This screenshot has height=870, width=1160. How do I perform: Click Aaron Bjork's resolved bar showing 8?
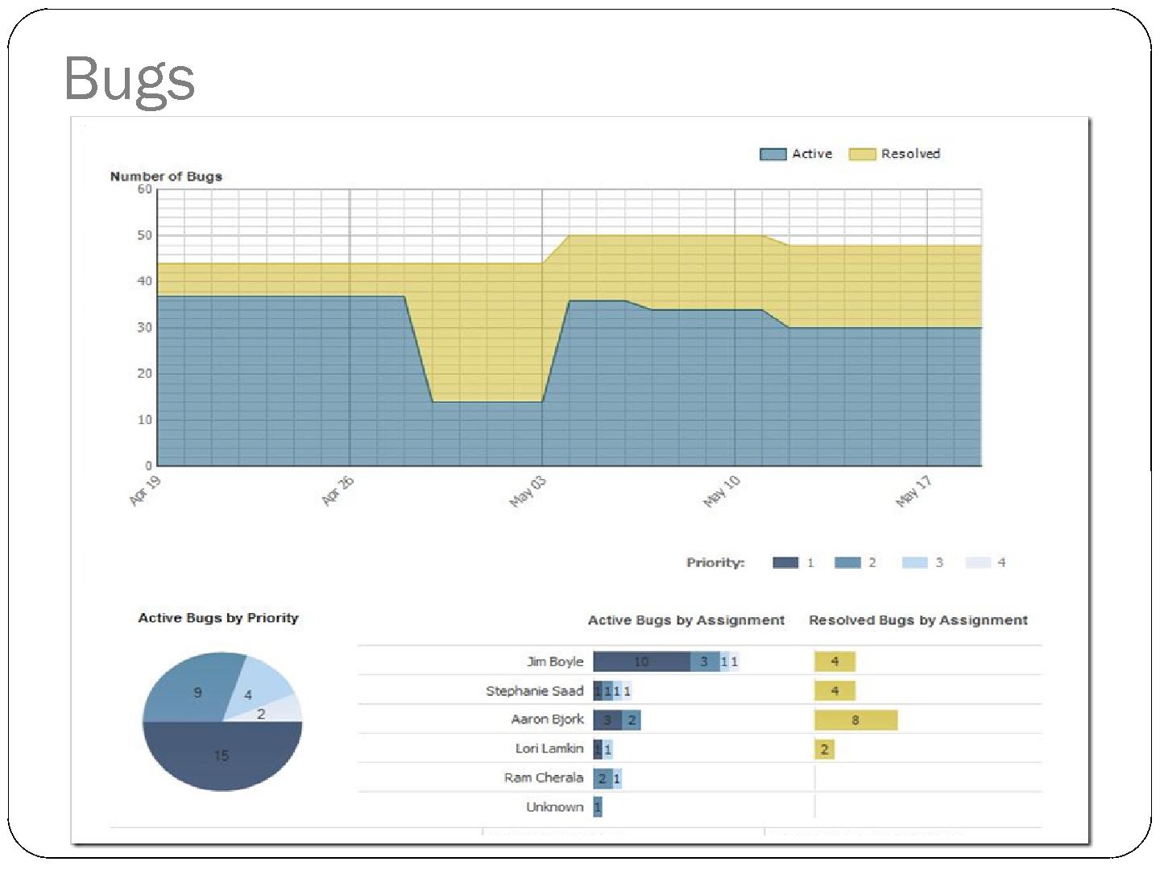coord(855,720)
